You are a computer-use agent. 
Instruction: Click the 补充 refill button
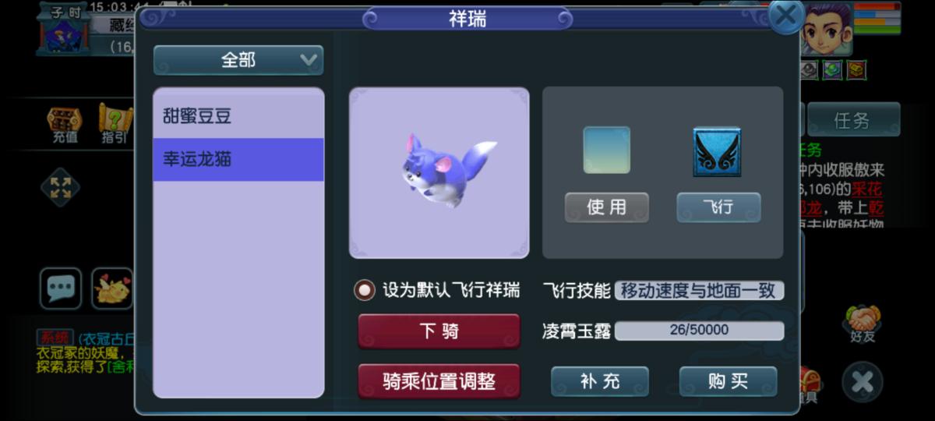pyautogui.click(x=600, y=381)
